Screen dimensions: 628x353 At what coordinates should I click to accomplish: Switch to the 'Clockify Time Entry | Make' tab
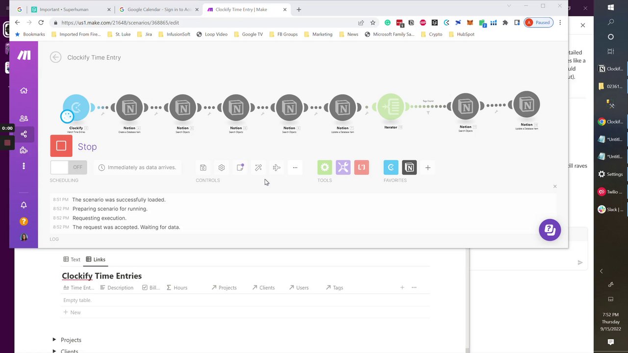click(247, 9)
